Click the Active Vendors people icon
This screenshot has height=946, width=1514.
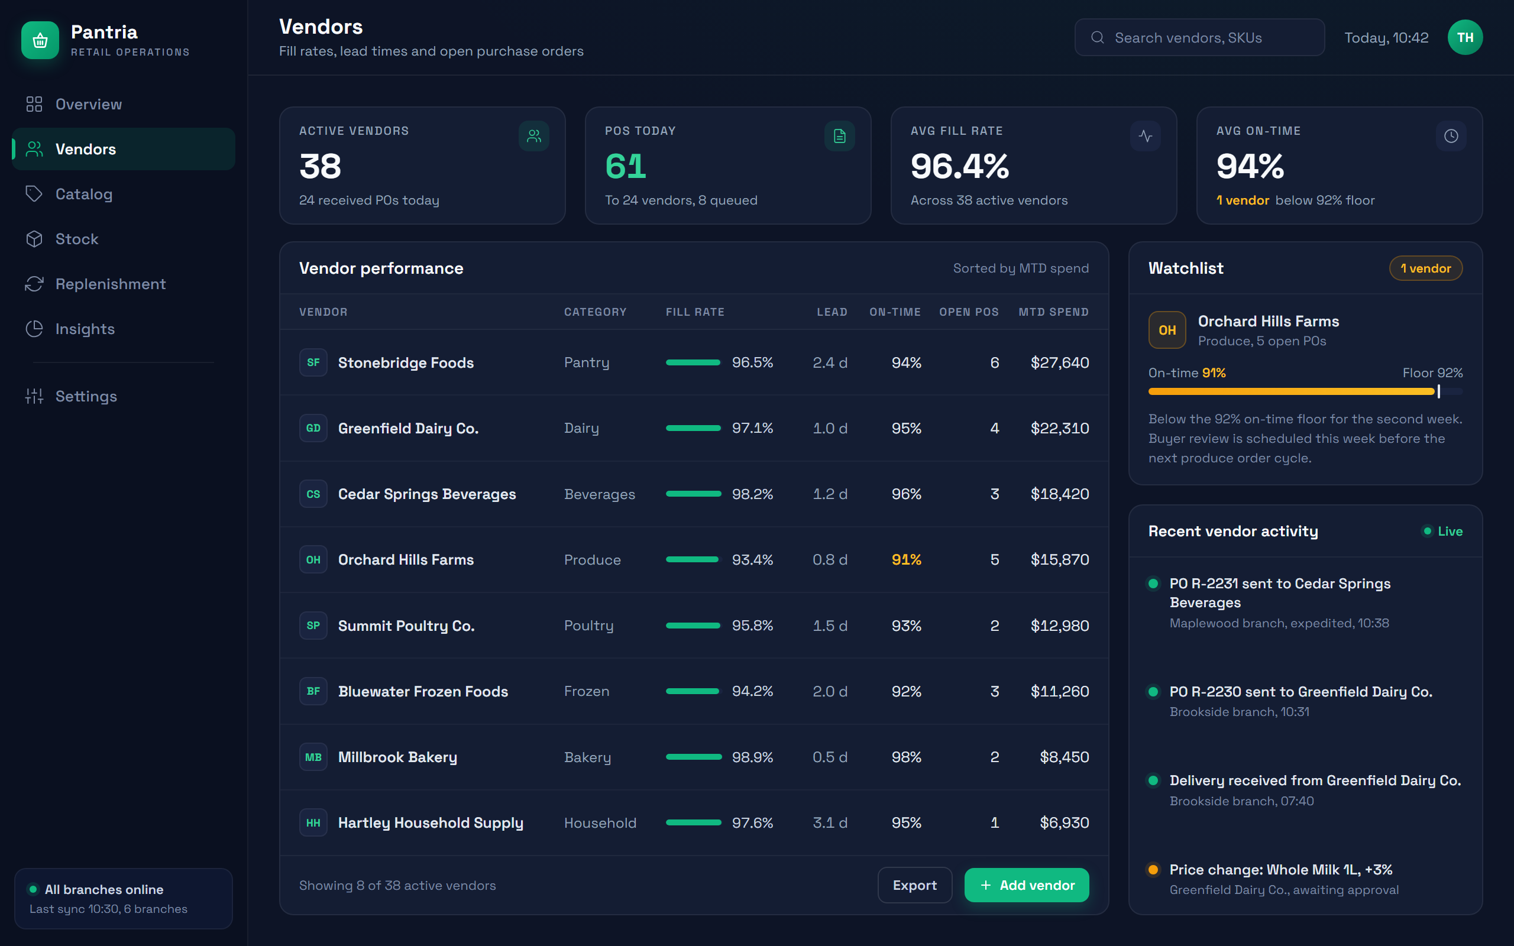533,136
